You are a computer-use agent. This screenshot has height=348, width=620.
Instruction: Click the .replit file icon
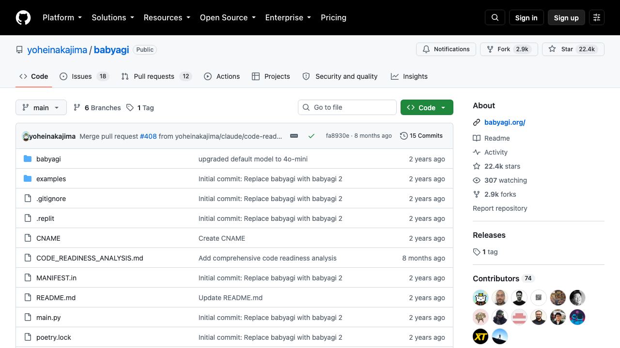tap(28, 218)
